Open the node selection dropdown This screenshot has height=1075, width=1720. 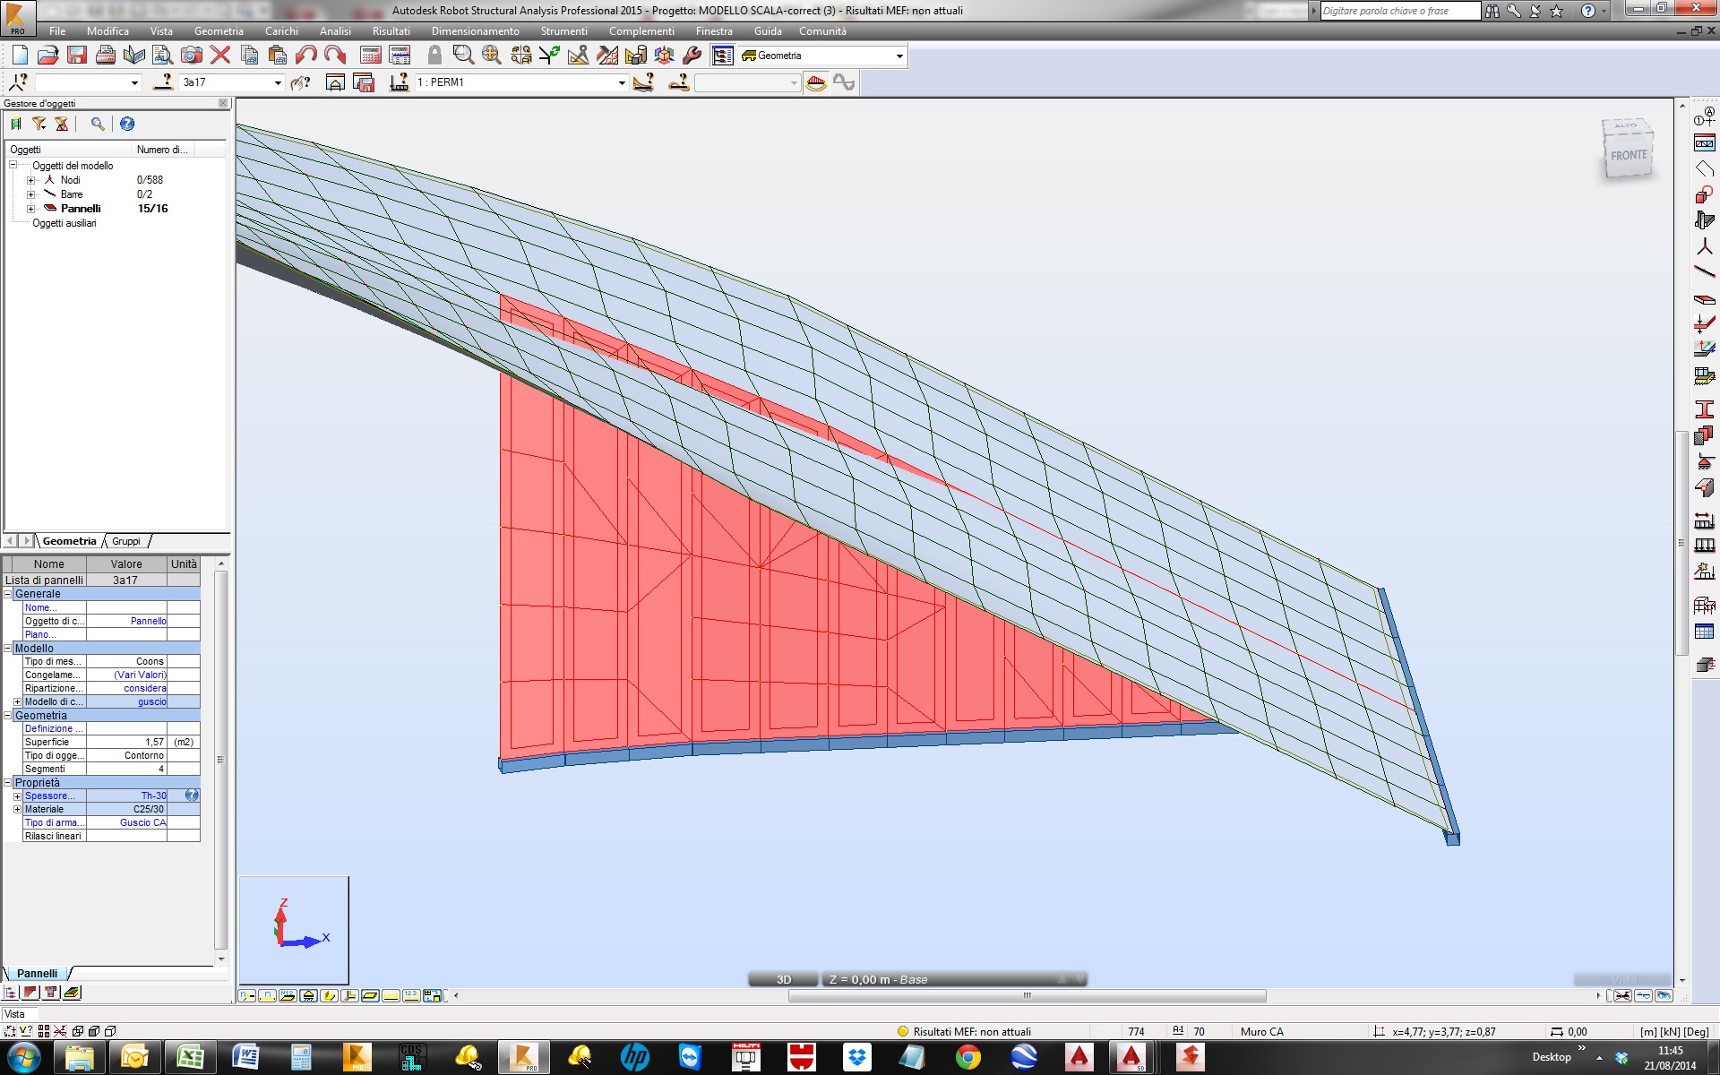134,83
